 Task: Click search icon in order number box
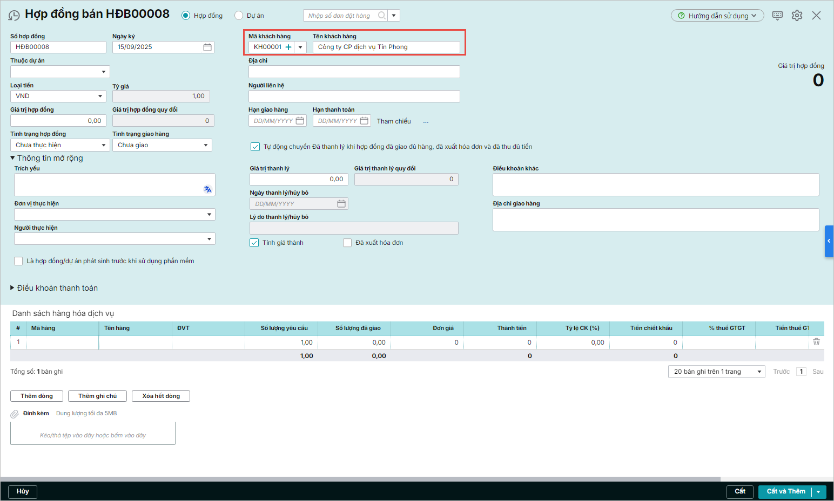(x=382, y=16)
